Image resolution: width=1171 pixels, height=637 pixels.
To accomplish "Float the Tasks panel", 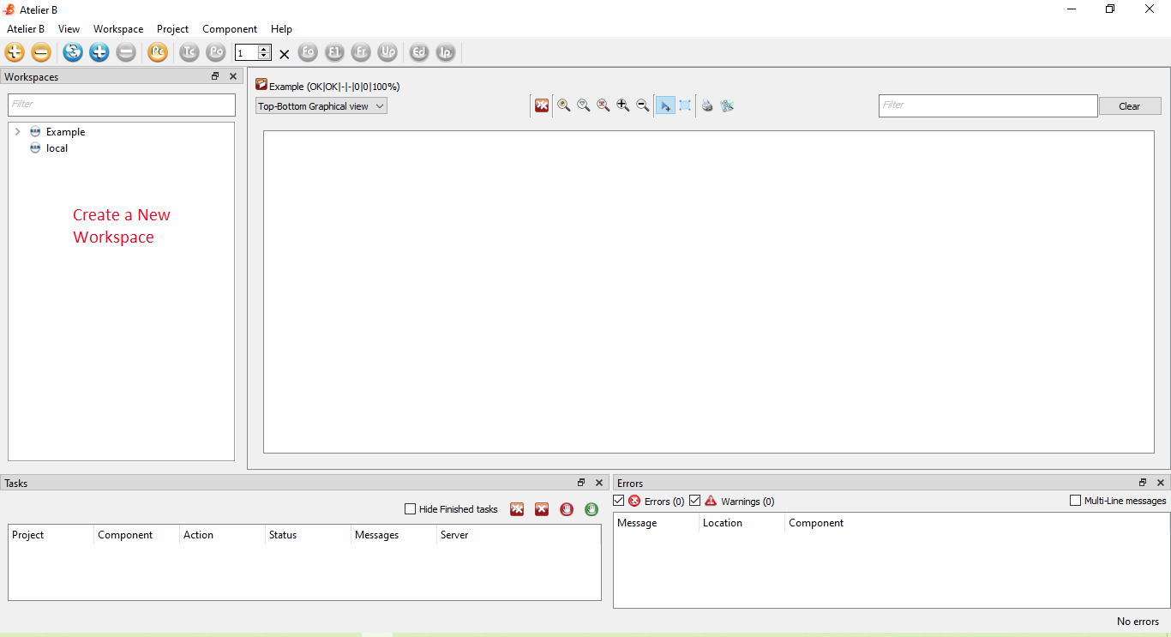I will click(582, 483).
